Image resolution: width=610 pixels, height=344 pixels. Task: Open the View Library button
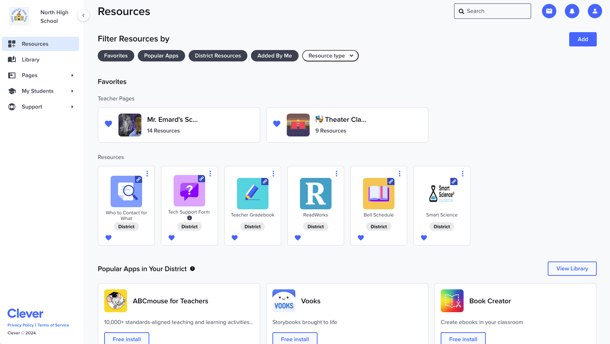point(572,269)
